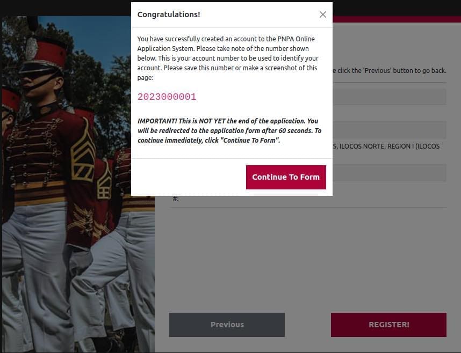Viewport: 461px width, 353px height.
Task: Click the account number 2023000001
Action: pyautogui.click(x=167, y=97)
